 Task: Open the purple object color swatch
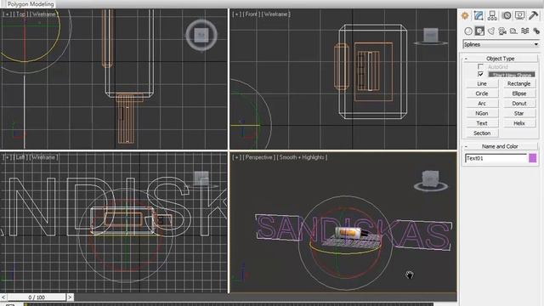[x=533, y=158]
